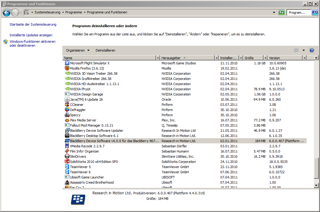The height and width of the screenshot is (212, 320).
Task: Open the help question mark button
Action: [x=312, y=50]
